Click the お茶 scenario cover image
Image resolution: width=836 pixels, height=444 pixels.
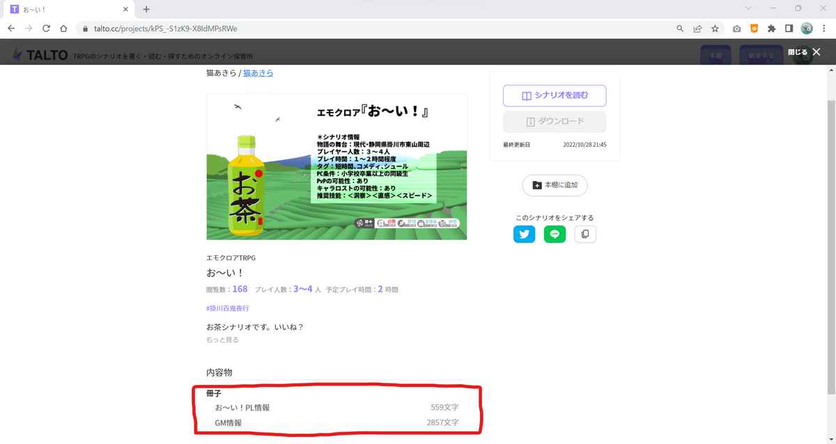[x=336, y=167]
